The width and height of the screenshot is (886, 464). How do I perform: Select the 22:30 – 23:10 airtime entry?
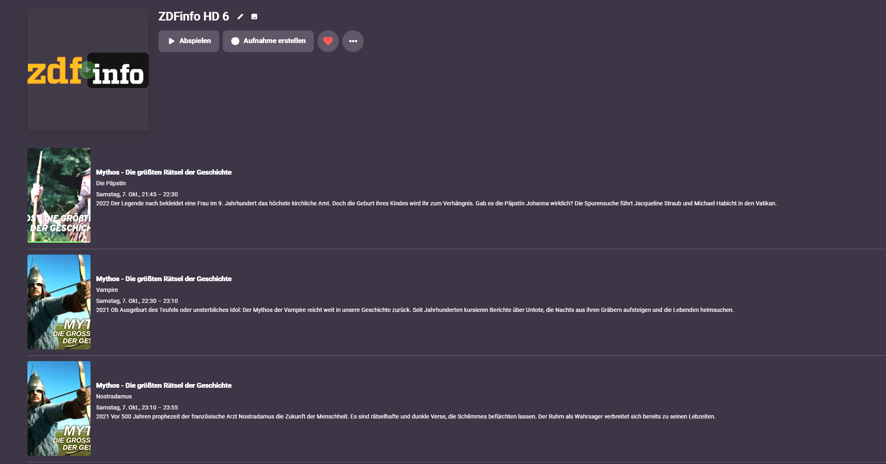pos(137,301)
